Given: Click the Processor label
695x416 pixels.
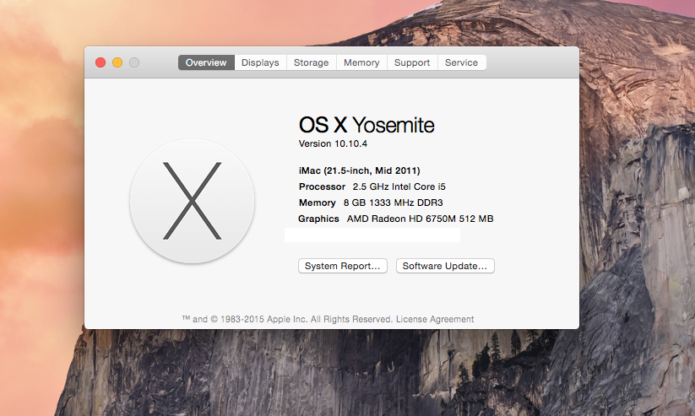Looking at the screenshot, I should coord(322,186).
